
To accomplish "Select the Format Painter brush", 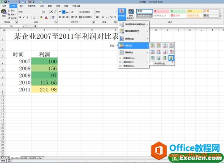I will 9,18.
